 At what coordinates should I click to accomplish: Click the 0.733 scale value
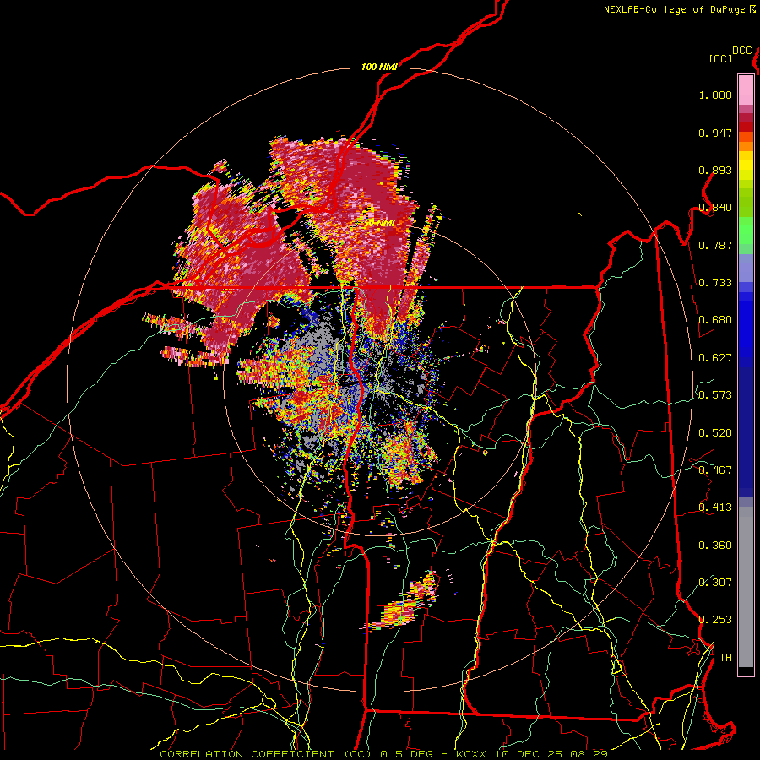pos(715,283)
